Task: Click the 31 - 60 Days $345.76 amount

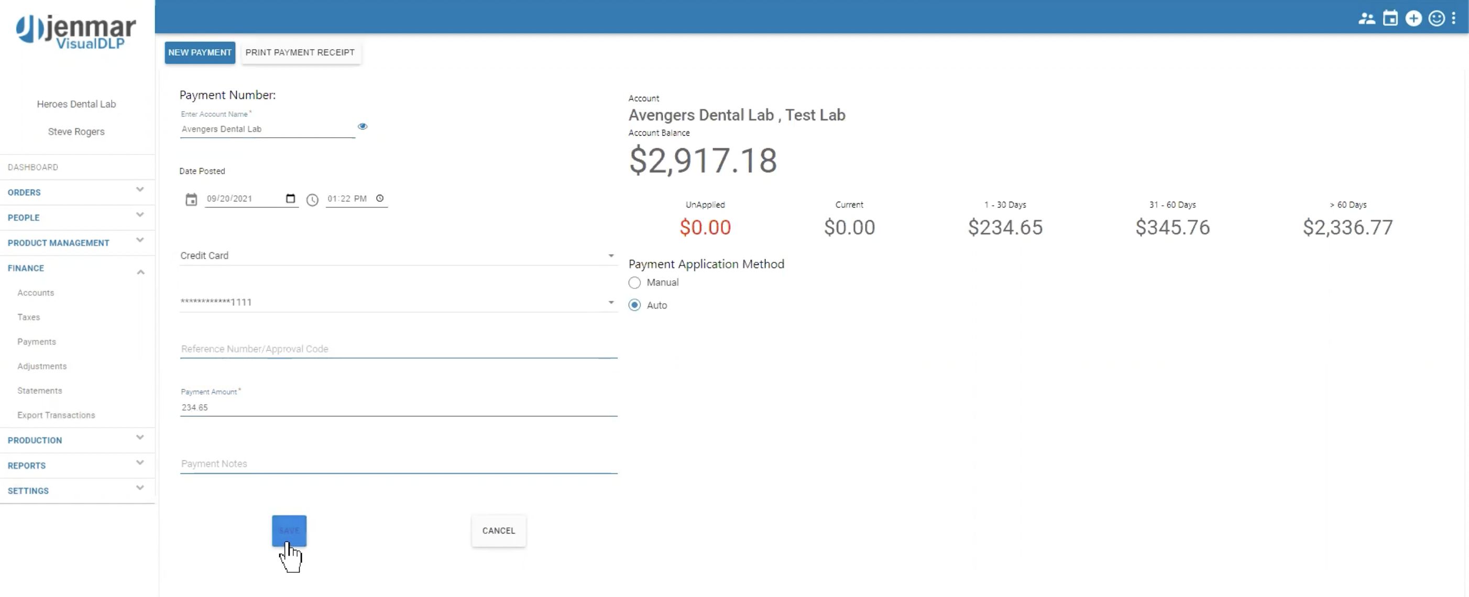Action: (x=1172, y=227)
